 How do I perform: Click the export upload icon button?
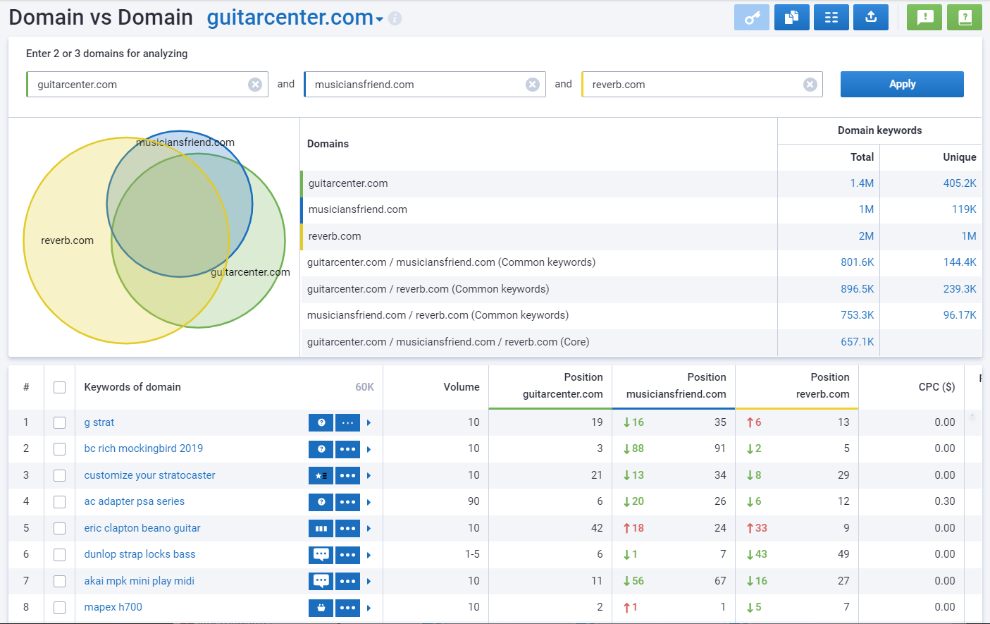click(x=870, y=18)
